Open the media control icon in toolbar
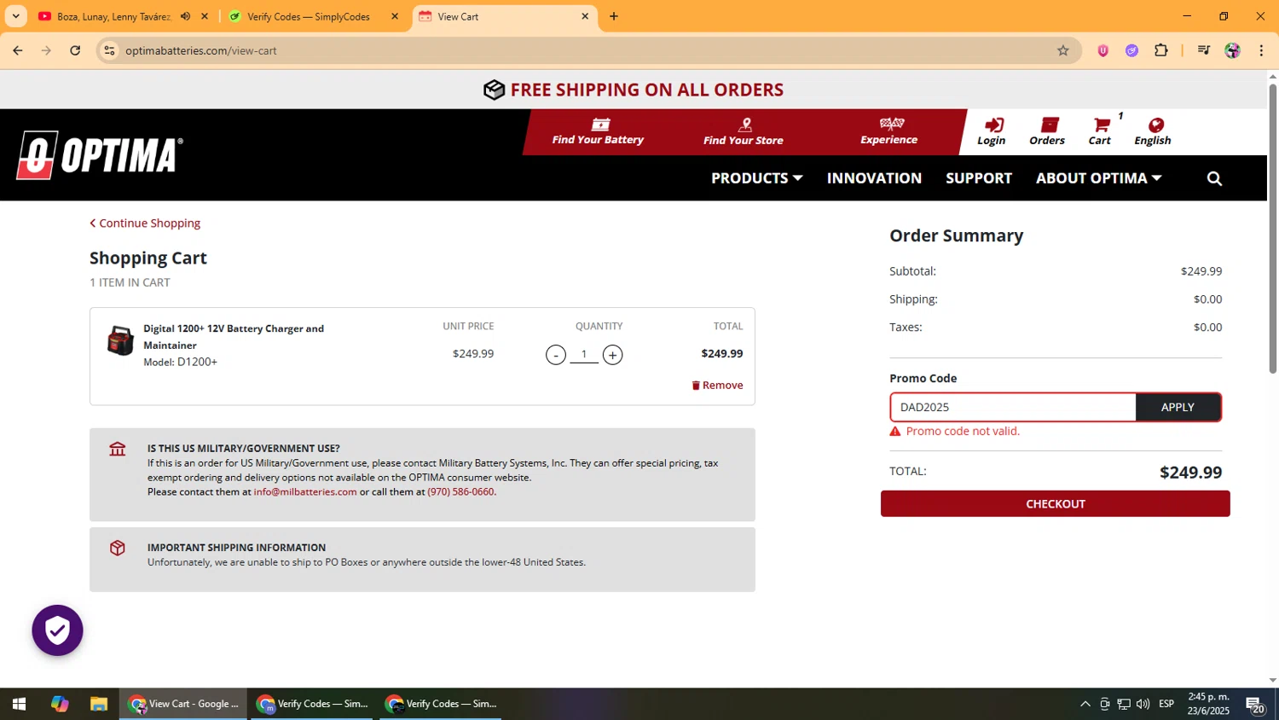The height and width of the screenshot is (720, 1279). (1203, 50)
